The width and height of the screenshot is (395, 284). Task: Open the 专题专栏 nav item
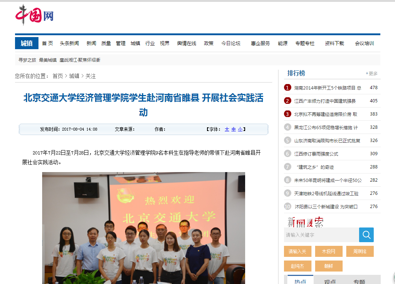pyautogui.click(x=305, y=43)
